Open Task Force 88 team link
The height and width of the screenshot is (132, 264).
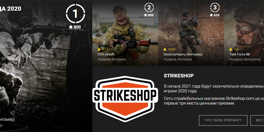click(239, 54)
